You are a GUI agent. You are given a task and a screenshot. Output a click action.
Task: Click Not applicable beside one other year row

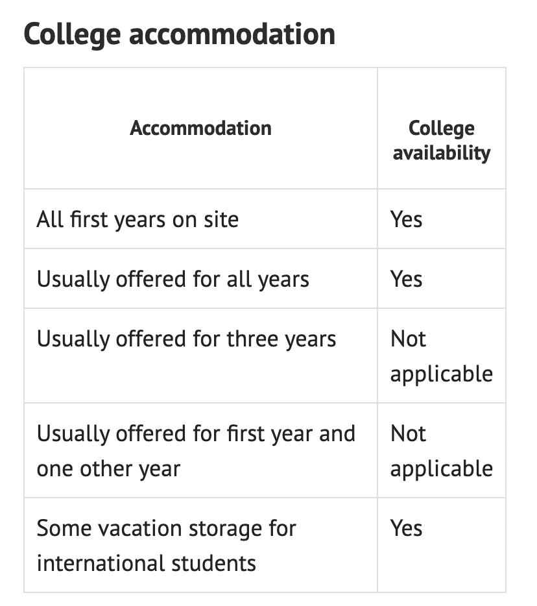point(442,451)
